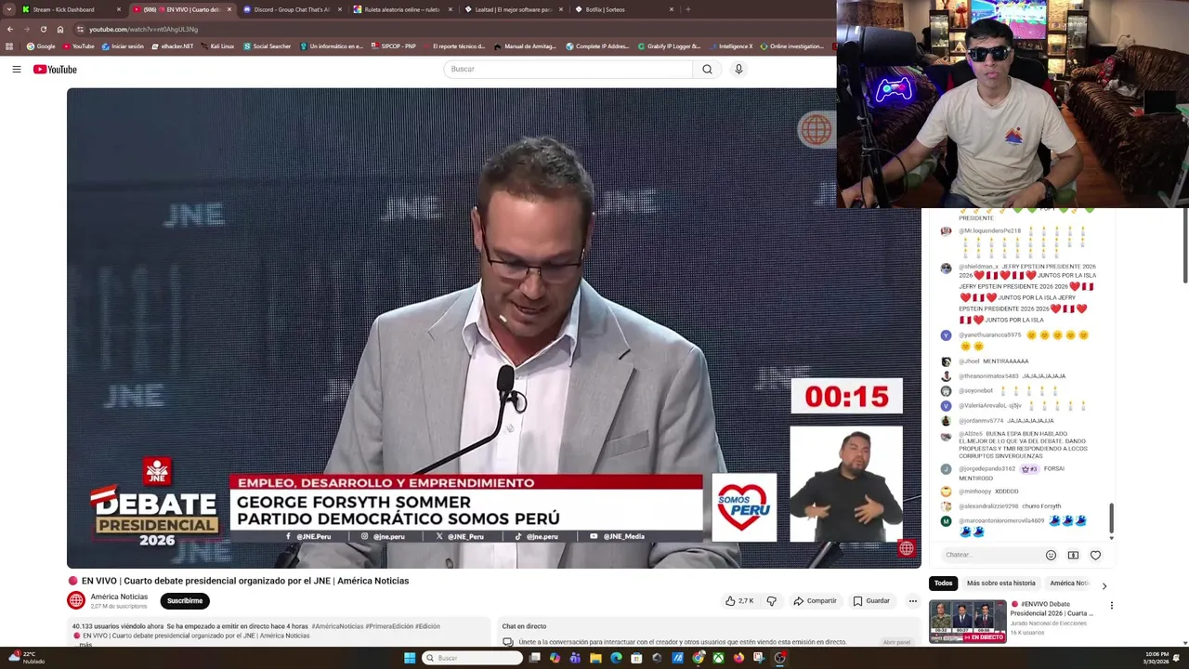Dislike the video with thumbs-down
Image resolution: width=1189 pixels, height=669 pixels.
coord(771,601)
